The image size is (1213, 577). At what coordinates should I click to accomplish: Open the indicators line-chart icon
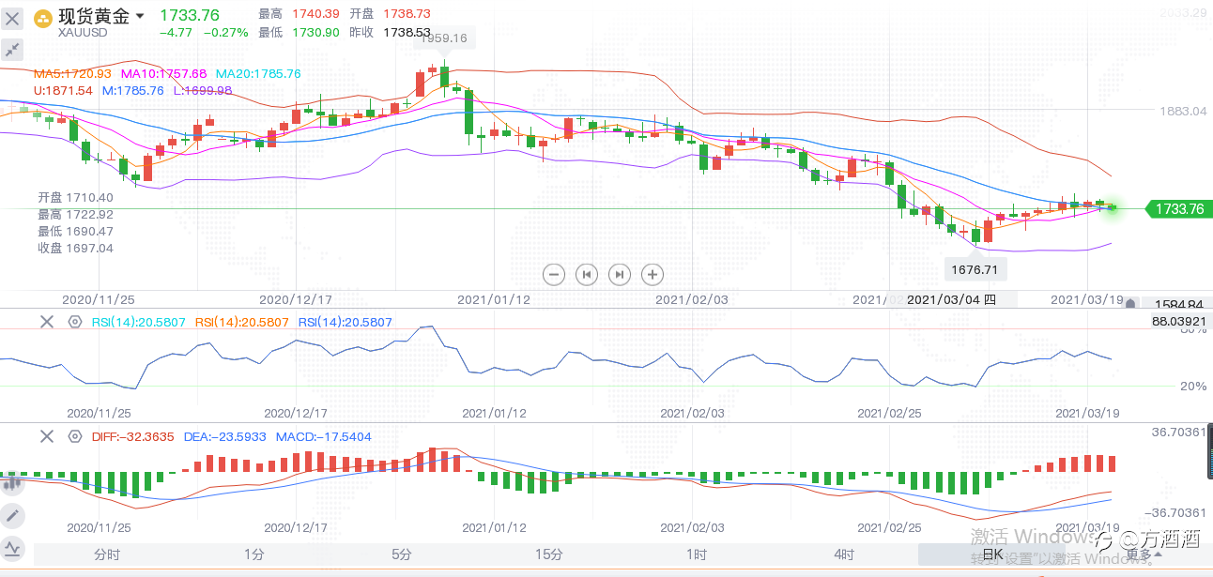[12, 548]
